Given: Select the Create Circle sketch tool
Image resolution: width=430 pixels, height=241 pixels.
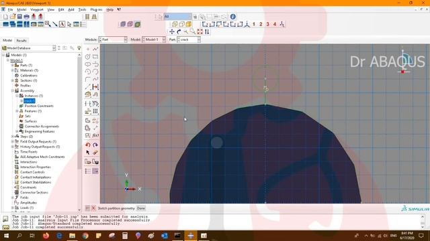Looking at the screenshot, I should (88, 57).
